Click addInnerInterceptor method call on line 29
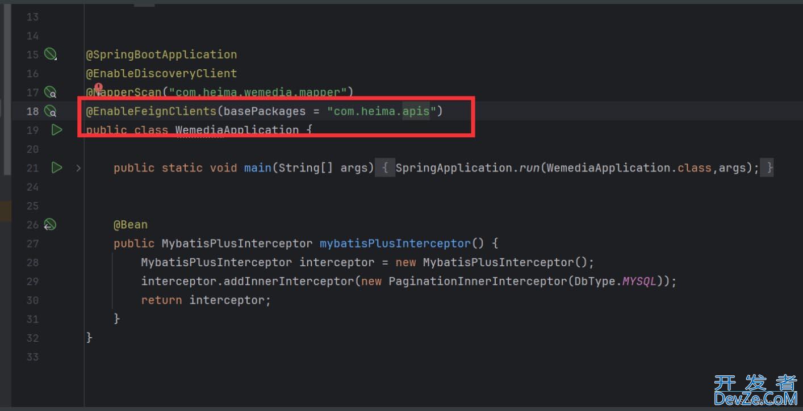 pyautogui.click(x=288, y=282)
